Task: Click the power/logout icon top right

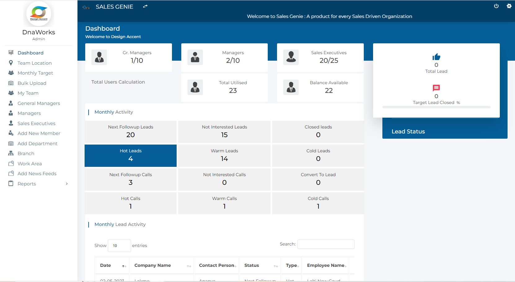Action: (x=496, y=6)
